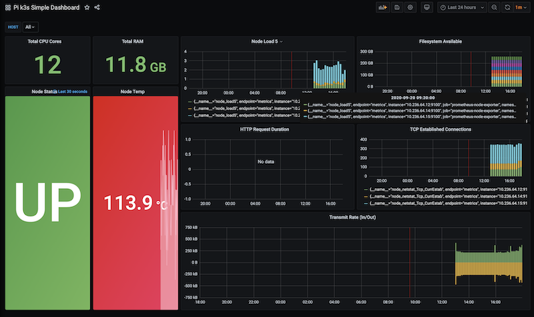This screenshot has width=534, height=317.
Task: Toggle TCP legend series for instance 10.236.64.15
Action: (x=448, y=204)
